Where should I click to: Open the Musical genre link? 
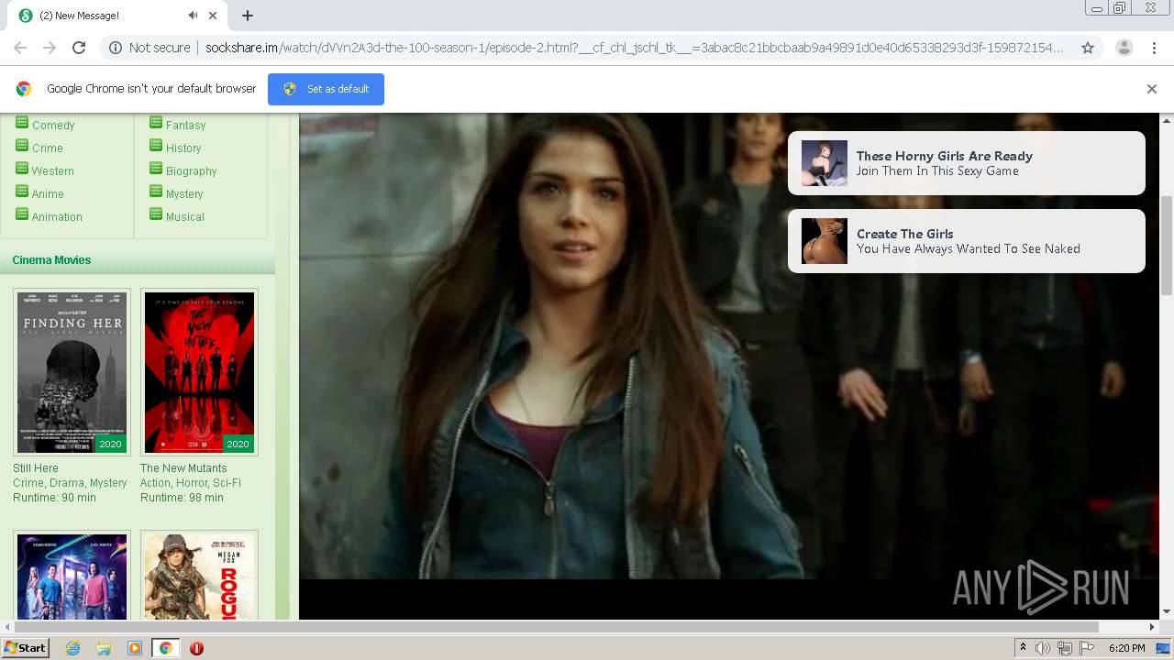click(185, 217)
